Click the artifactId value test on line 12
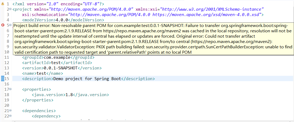 point(56,62)
